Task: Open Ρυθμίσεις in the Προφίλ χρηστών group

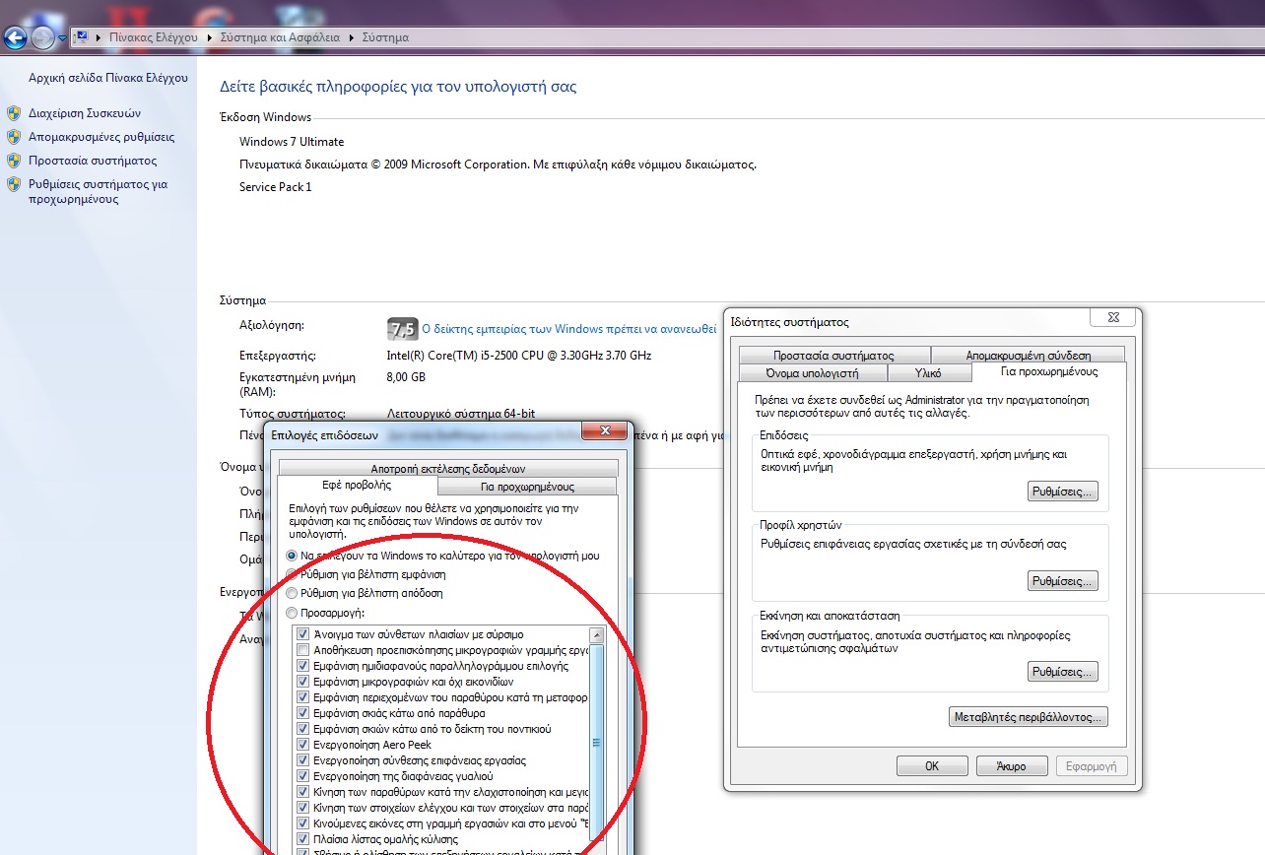Action: click(x=1062, y=581)
